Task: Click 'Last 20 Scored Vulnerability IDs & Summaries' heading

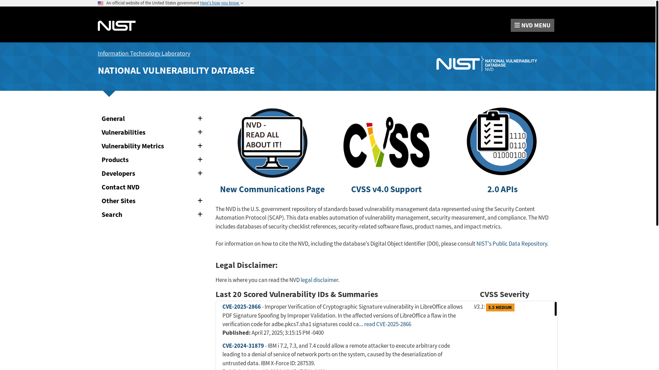Action: point(297,294)
